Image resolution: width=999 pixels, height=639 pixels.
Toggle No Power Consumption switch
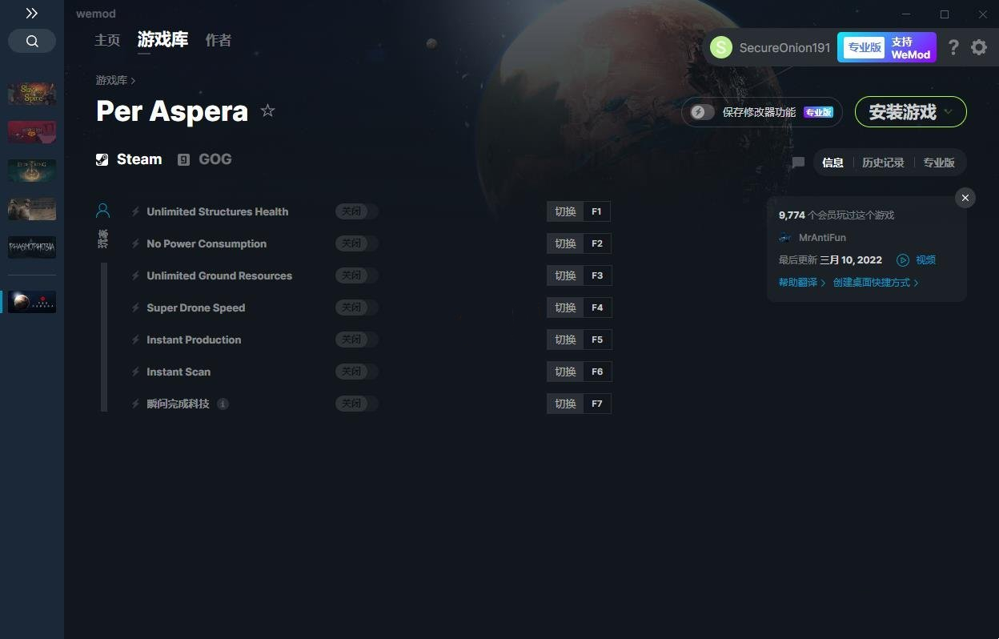(357, 243)
